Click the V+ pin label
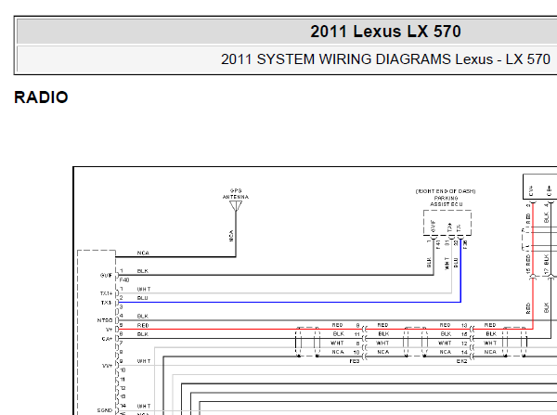Screen dimensions: 557x415 pos(109,330)
